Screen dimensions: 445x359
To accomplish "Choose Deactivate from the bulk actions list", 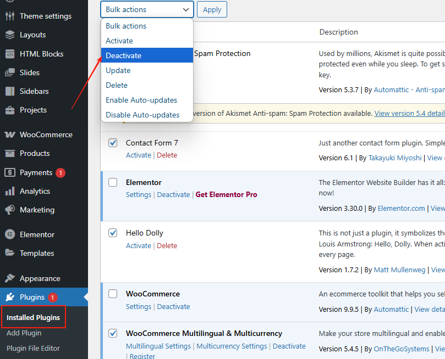I will click(124, 55).
